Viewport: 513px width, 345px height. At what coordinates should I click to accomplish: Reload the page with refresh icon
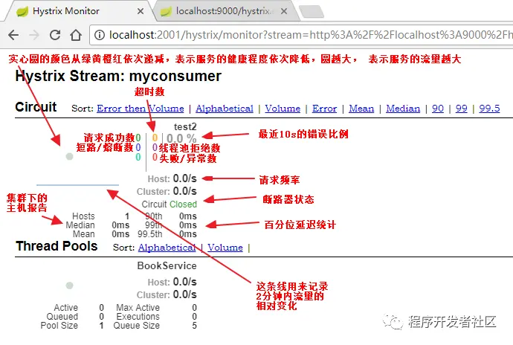(x=55, y=35)
